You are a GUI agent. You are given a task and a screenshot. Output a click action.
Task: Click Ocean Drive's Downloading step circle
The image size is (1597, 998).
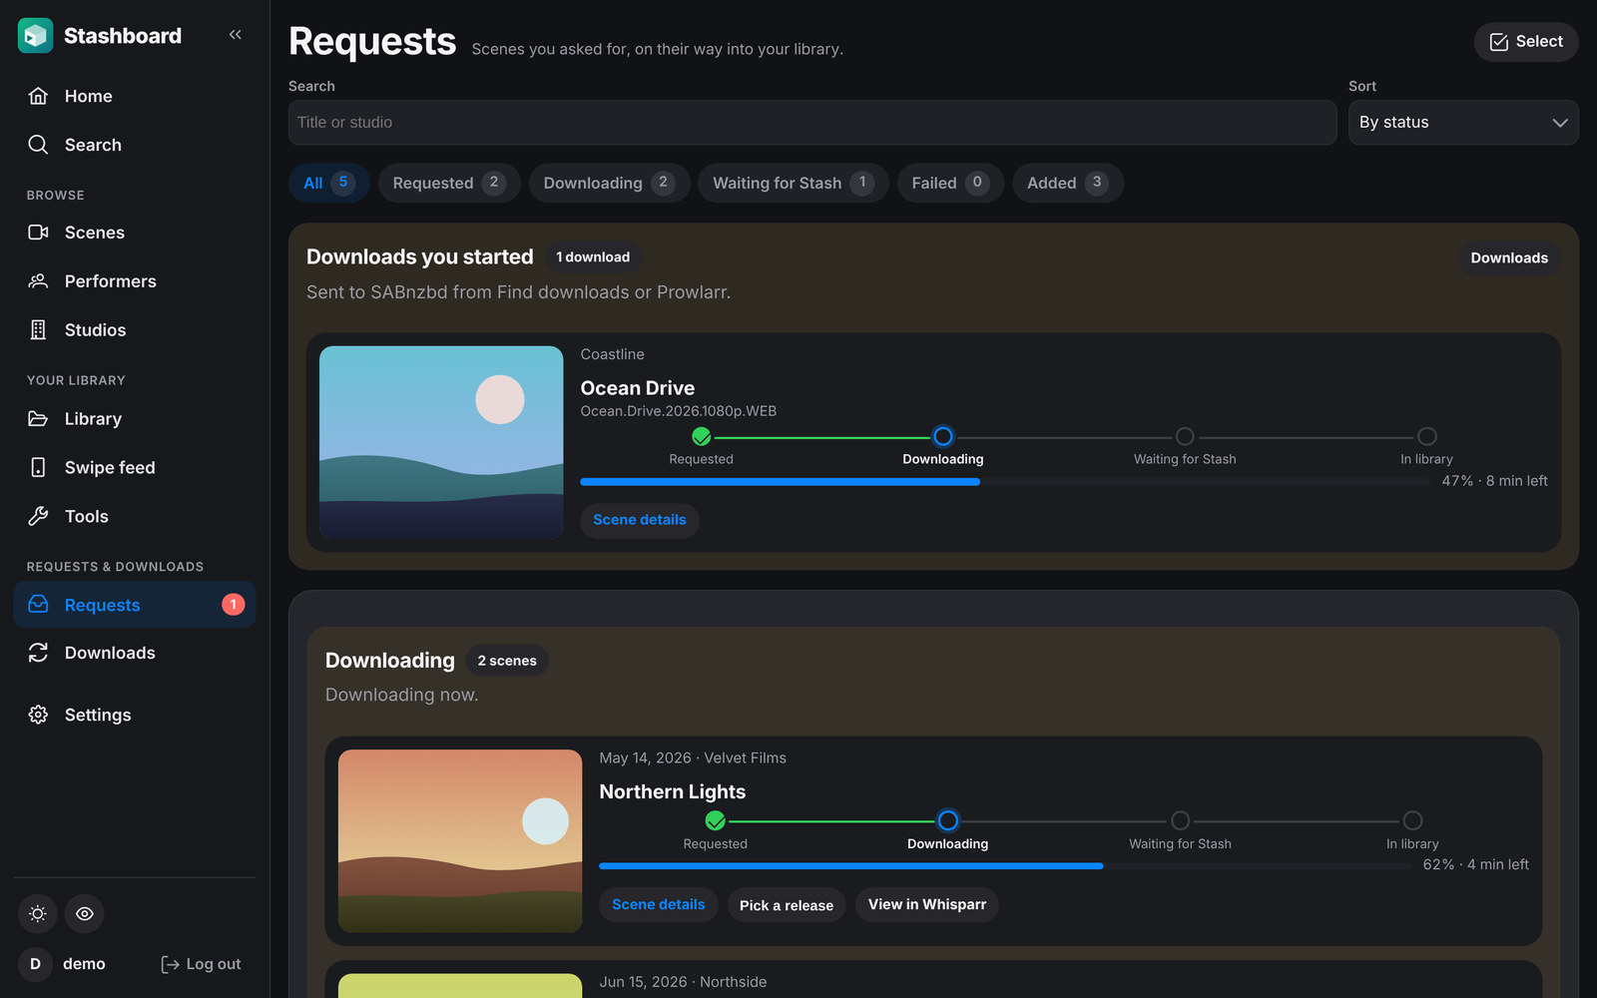pos(943,437)
